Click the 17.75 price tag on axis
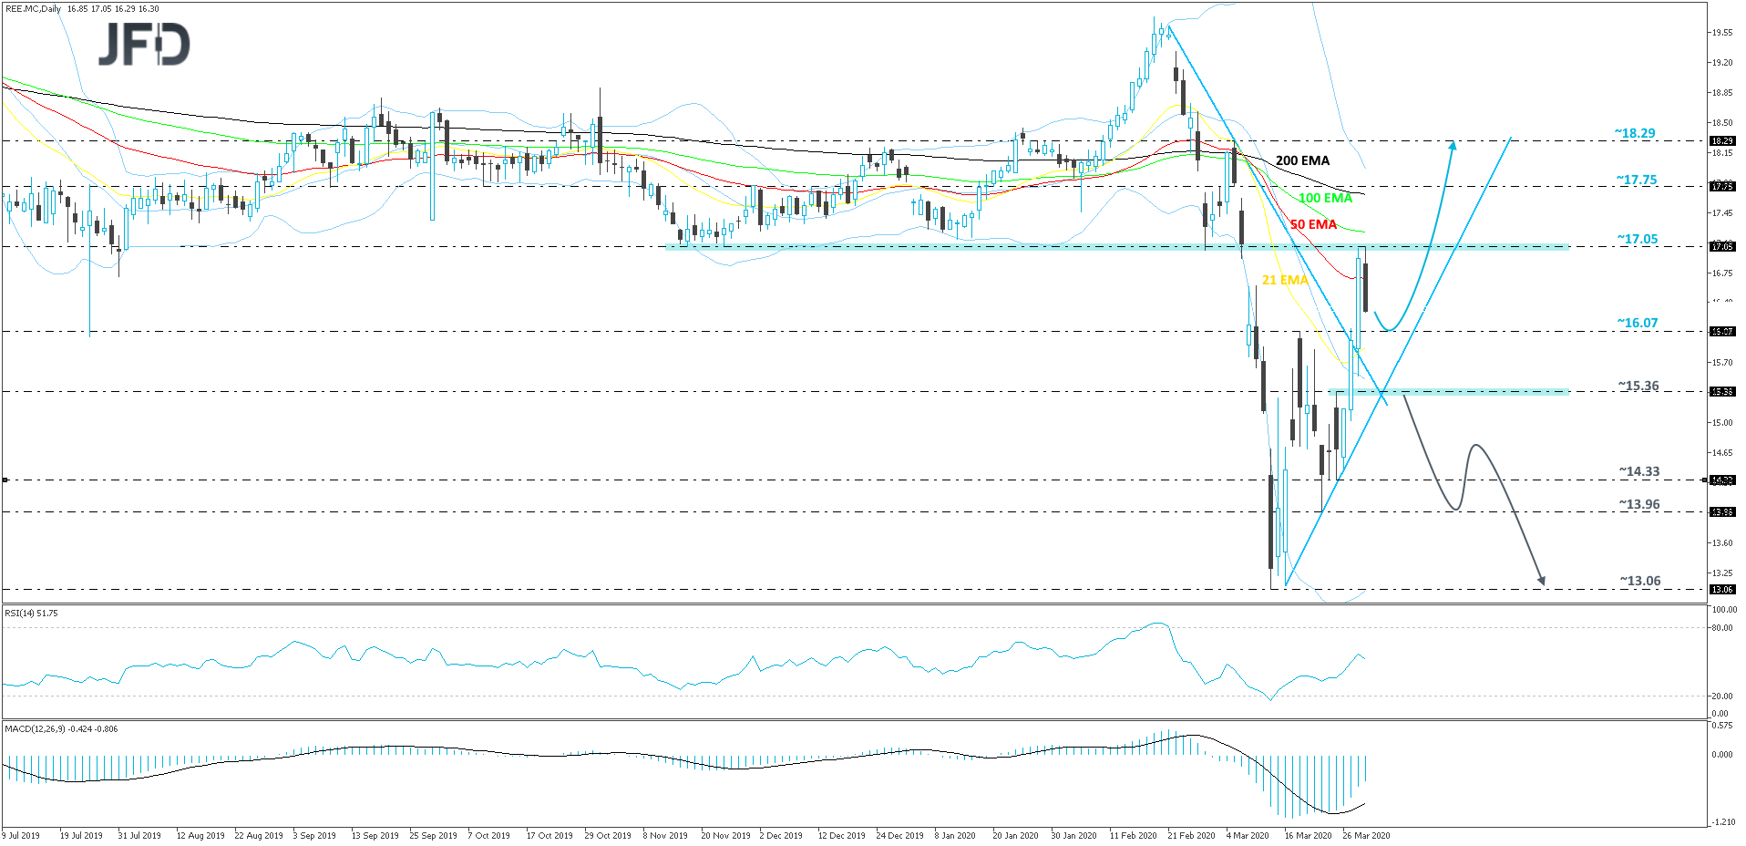Viewport: 1746px width, 846px height. (1721, 186)
